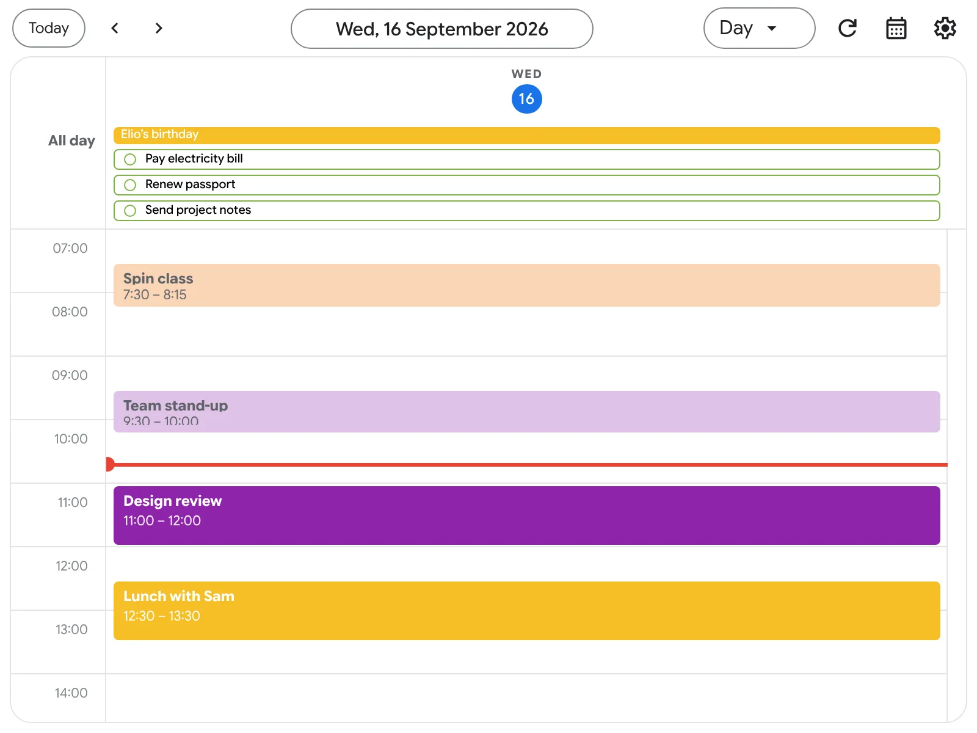Click the refresh calendar icon
This screenshot has height=733, width=977.
click(x=848, y=28)
